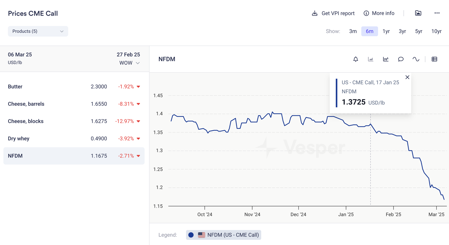Expand the Products (5) dropdown
This screenshot has height=245, width=449.
click(38, 31)
